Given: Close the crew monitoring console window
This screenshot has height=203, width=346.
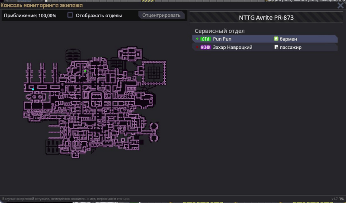Looking at the screenshot, I should coord(340,5).
